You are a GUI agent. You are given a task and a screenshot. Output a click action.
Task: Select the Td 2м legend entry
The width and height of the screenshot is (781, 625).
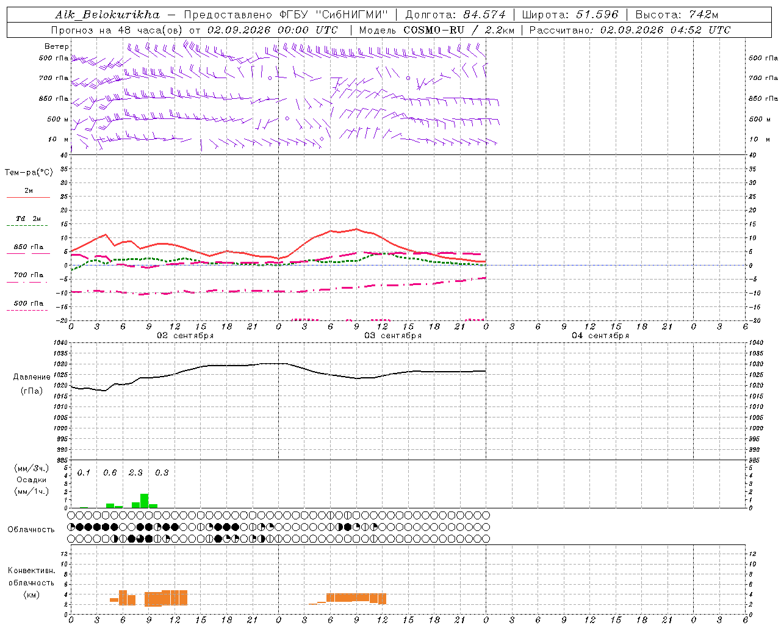tap(28, 219)
